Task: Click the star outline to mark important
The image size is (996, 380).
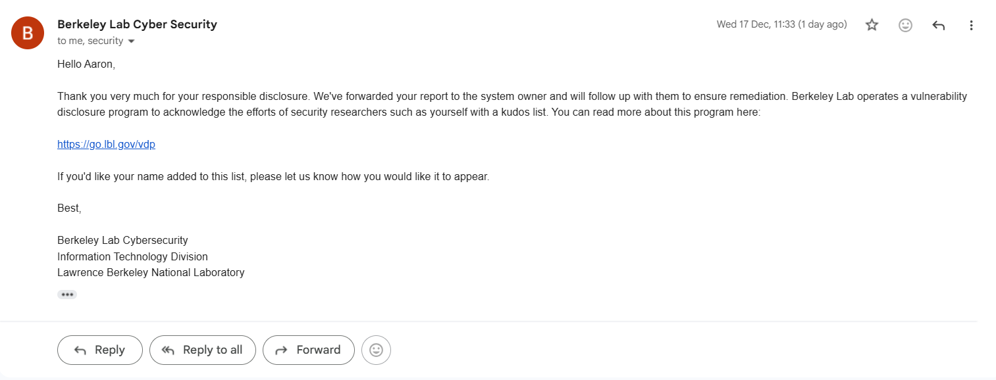Action: coord(871,24)
